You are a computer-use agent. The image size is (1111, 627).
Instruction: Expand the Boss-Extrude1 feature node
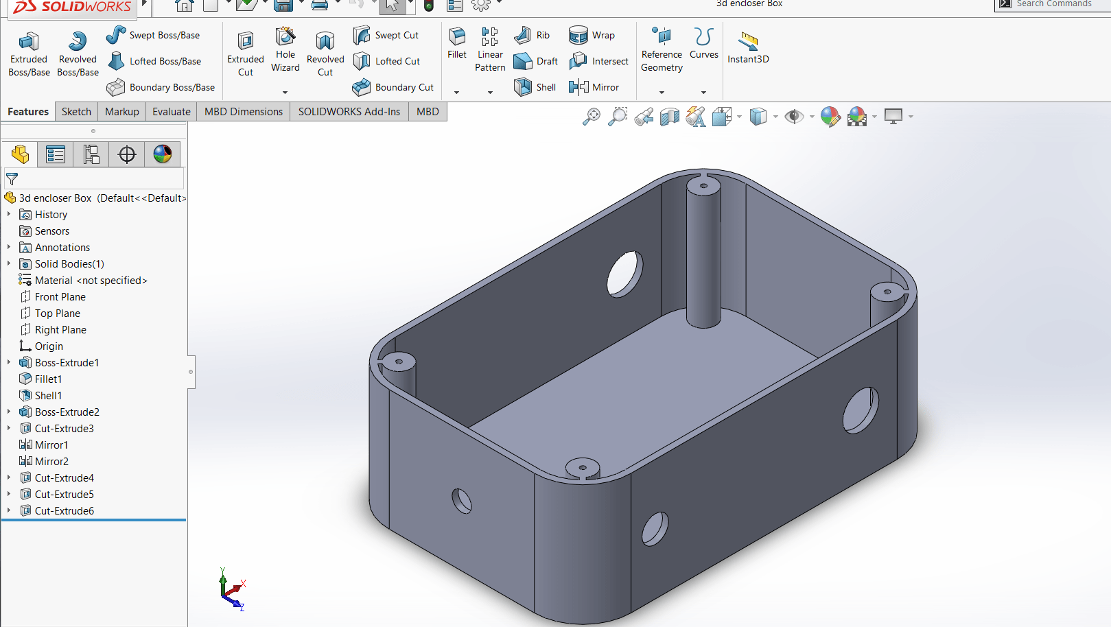(x=9, y=363)
